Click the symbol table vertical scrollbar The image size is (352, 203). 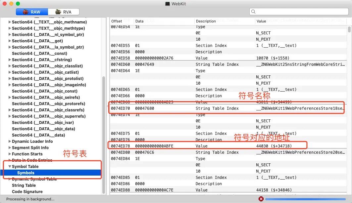[x=349, y=29]
